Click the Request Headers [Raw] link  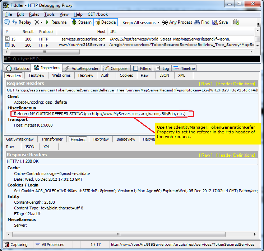tap(205, 84)
